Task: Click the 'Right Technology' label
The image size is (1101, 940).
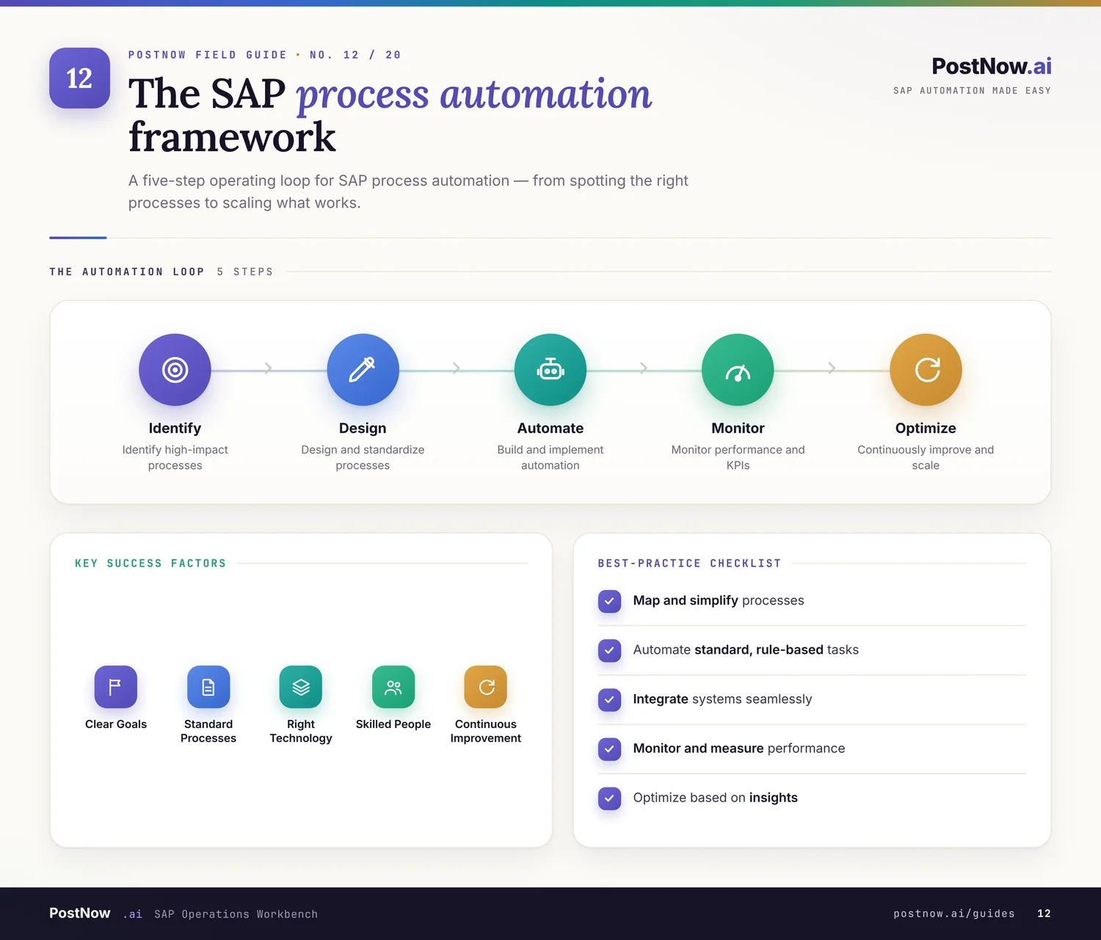Action: [301, 731]
